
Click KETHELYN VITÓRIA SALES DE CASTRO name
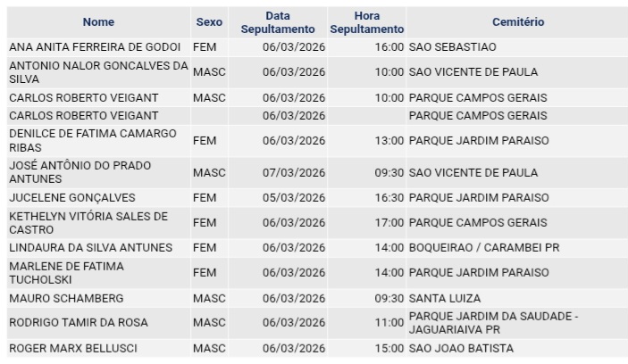click(x=88, y=223)
